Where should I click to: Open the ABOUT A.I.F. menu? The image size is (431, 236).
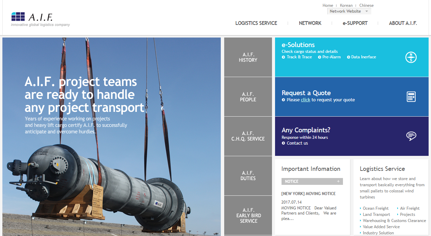tap(403, 23)
